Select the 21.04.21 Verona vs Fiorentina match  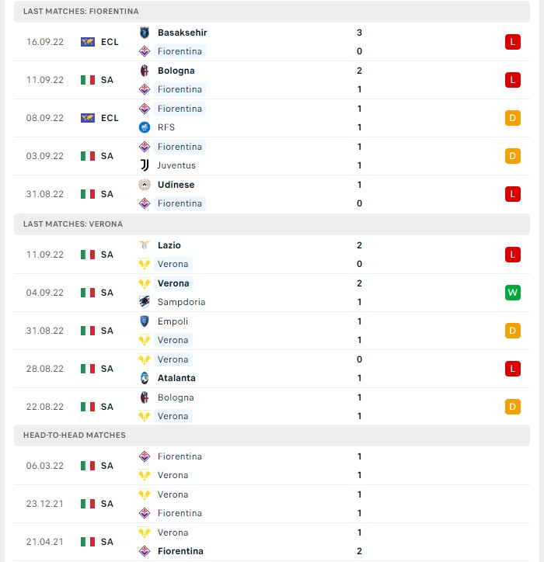click(x=272, y=542)
